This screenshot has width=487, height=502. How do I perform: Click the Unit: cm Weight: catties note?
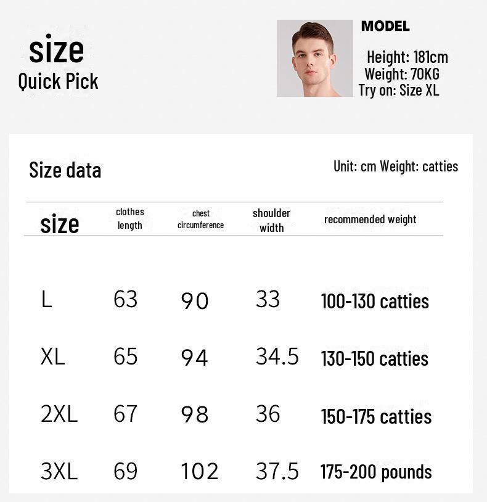[396, 167]
